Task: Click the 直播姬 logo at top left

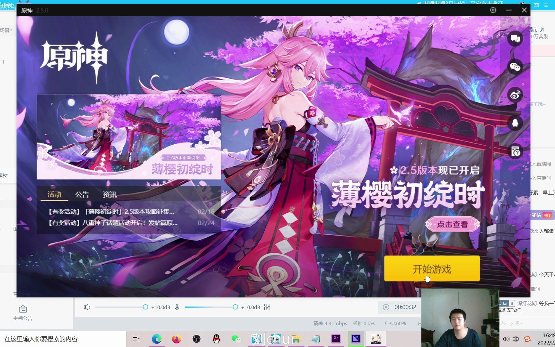Action: click(x=7, y=5)
